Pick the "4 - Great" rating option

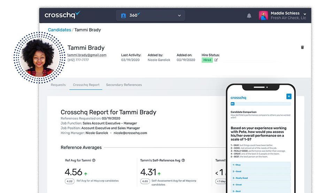click(x=260, y=185)
